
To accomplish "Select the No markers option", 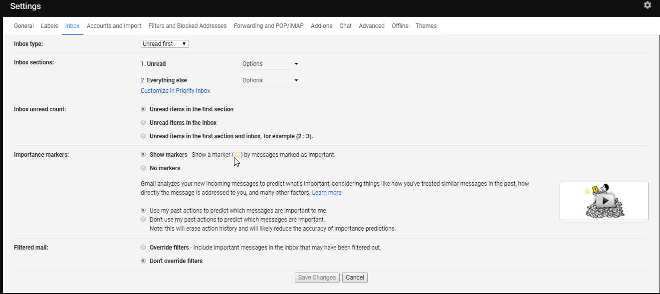I will 144,168.
